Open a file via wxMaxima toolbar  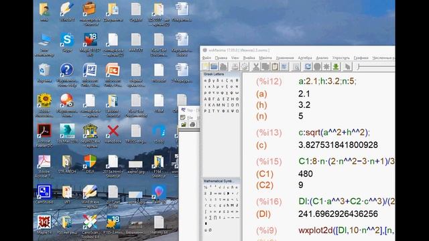pyautogui.click(x=214, y=66)
